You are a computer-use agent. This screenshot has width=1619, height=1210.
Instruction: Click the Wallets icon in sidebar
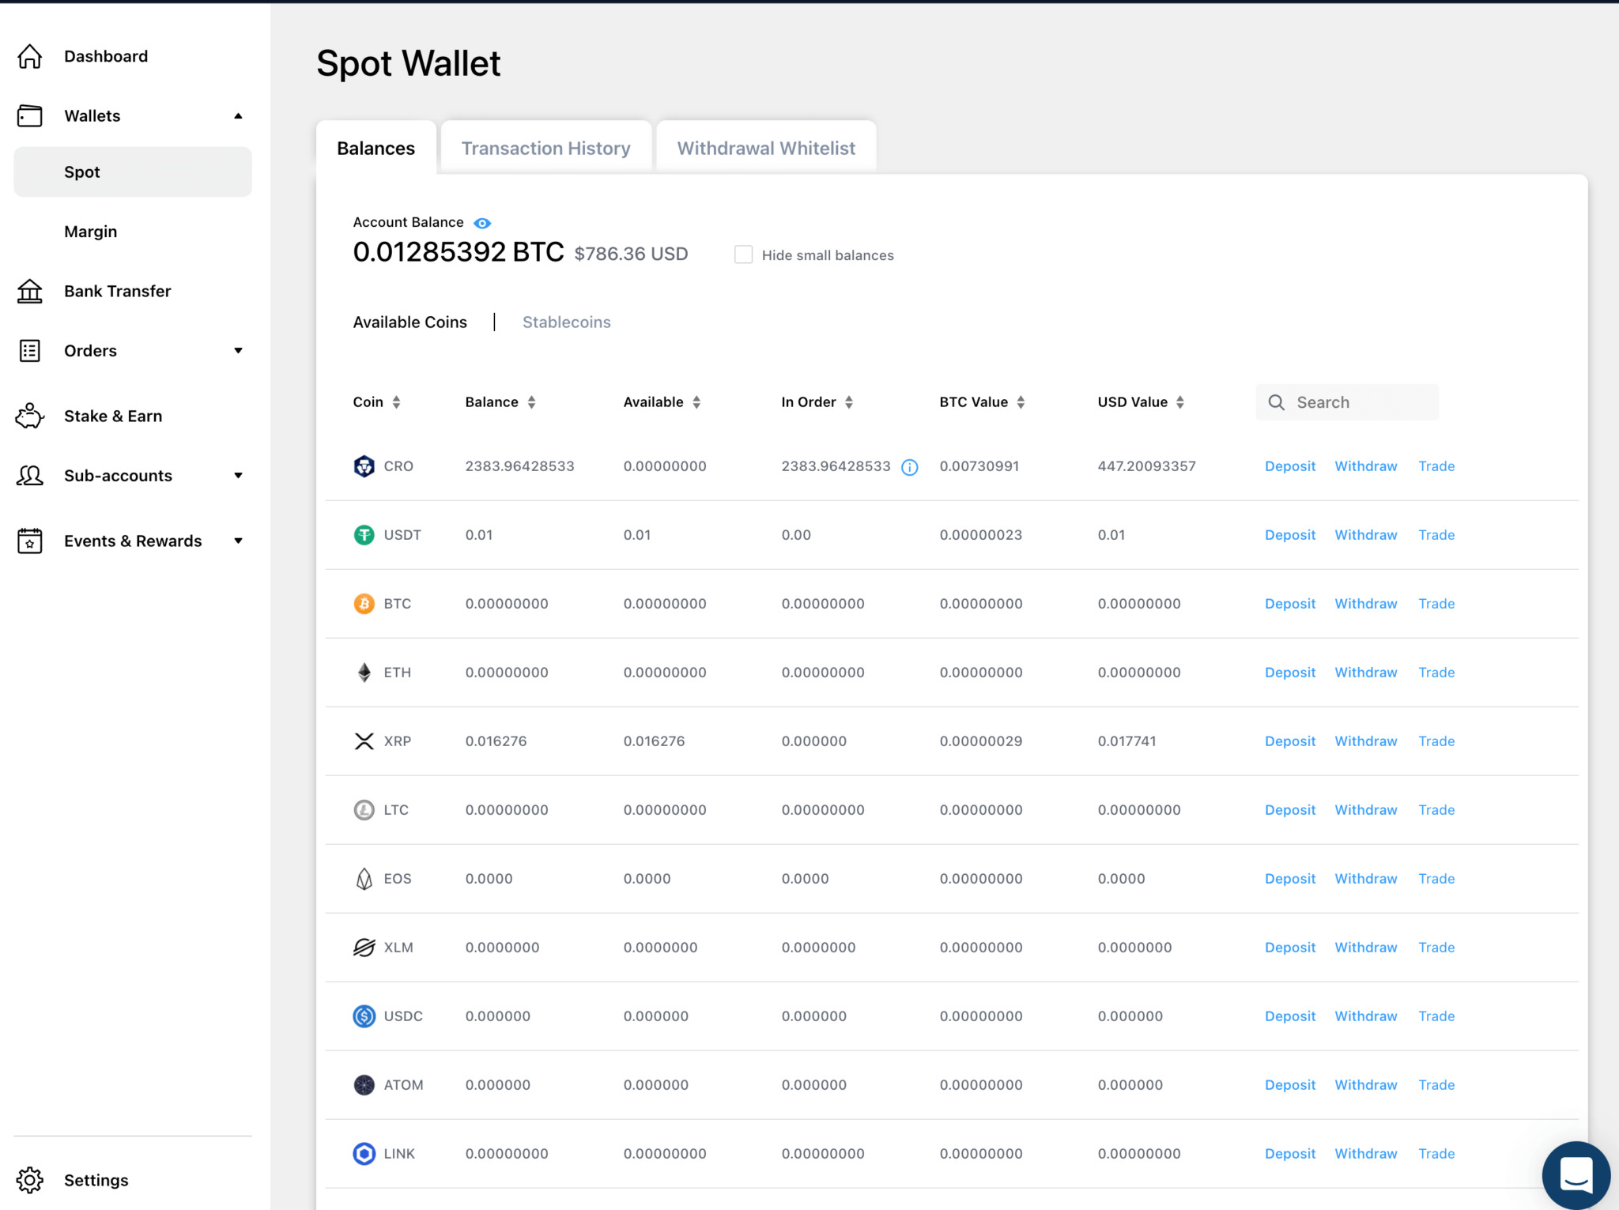(x=30, y=116)
